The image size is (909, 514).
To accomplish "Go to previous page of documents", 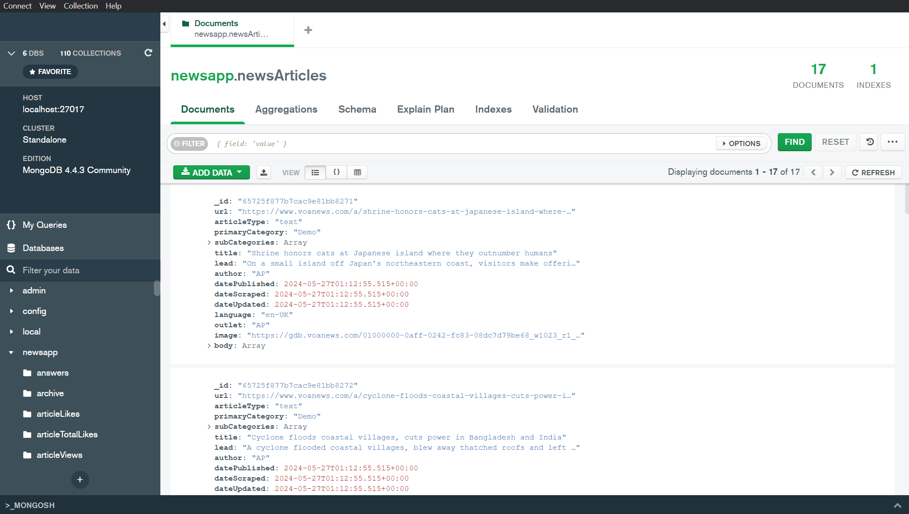I will (x=813, y=172).
